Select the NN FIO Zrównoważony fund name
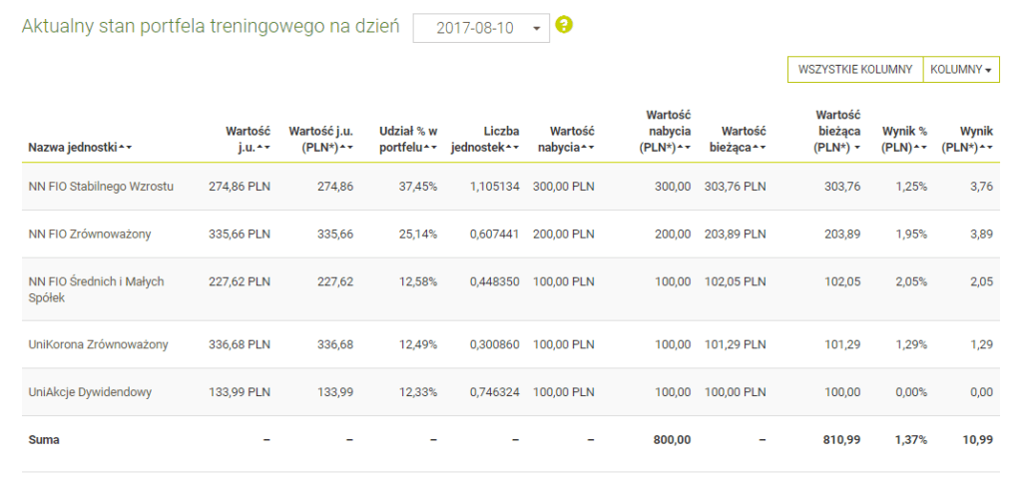This screenshot has height=481, width=1022. pos(90,235)
